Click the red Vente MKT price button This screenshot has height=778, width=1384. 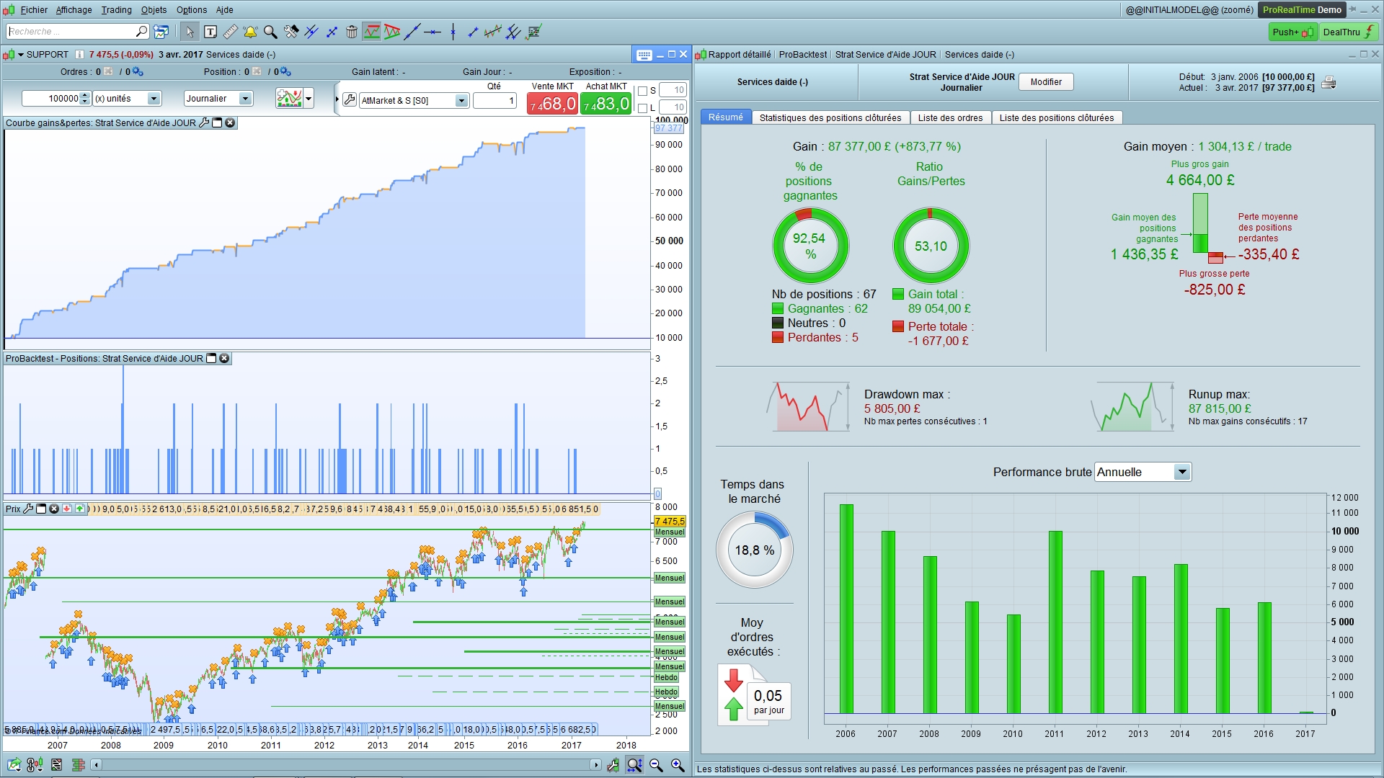click(x=553, y=104)
